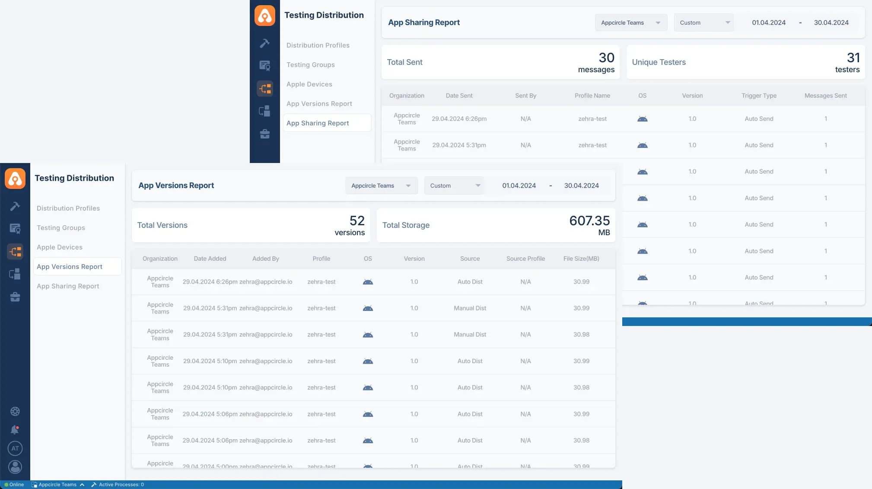The image size is (872, 489).
Task: Click the Messages Sent column header
Action: click(825, 96)
